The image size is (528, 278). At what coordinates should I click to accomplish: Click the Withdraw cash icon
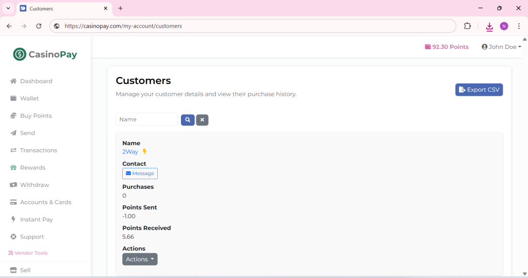[x=13, y=185]
